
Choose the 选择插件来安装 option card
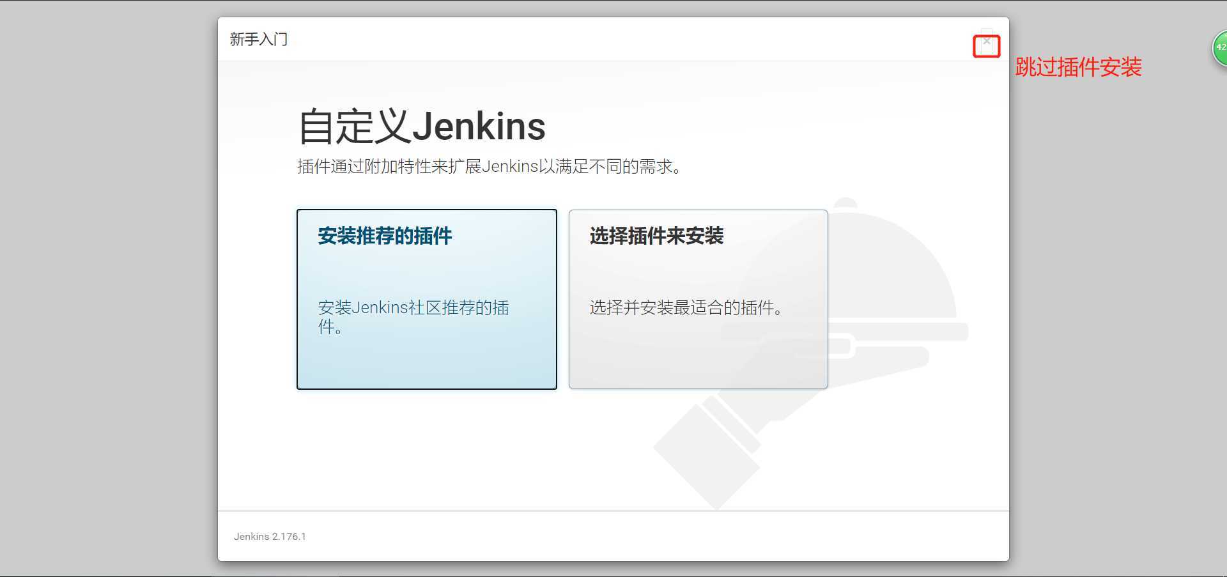pyautogui.click(x=698, y=299)
